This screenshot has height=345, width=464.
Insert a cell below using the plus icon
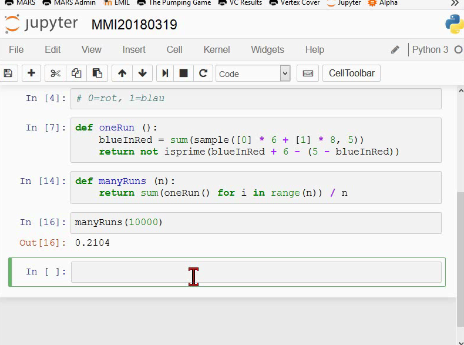31,73
